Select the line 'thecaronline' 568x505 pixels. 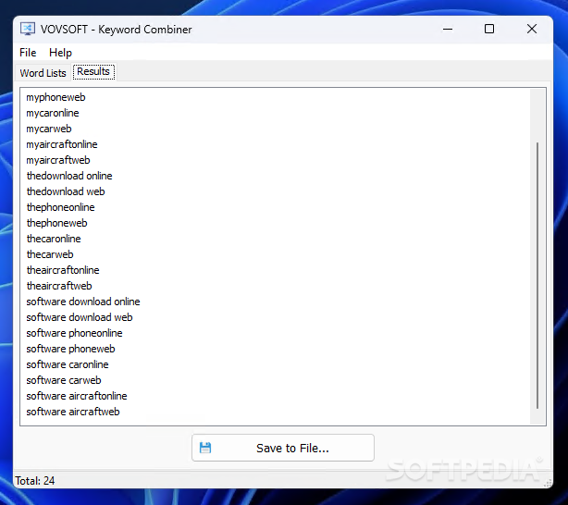click(54, 239)
